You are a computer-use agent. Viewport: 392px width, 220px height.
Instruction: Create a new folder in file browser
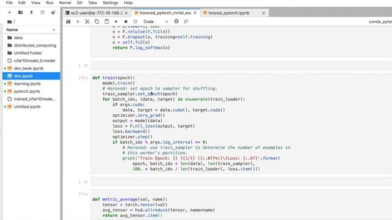(20, 12)
